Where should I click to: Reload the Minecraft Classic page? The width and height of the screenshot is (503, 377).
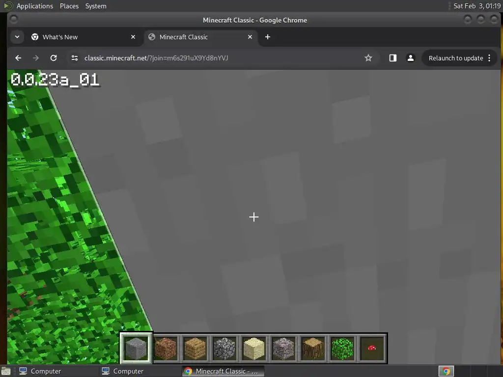54,58
